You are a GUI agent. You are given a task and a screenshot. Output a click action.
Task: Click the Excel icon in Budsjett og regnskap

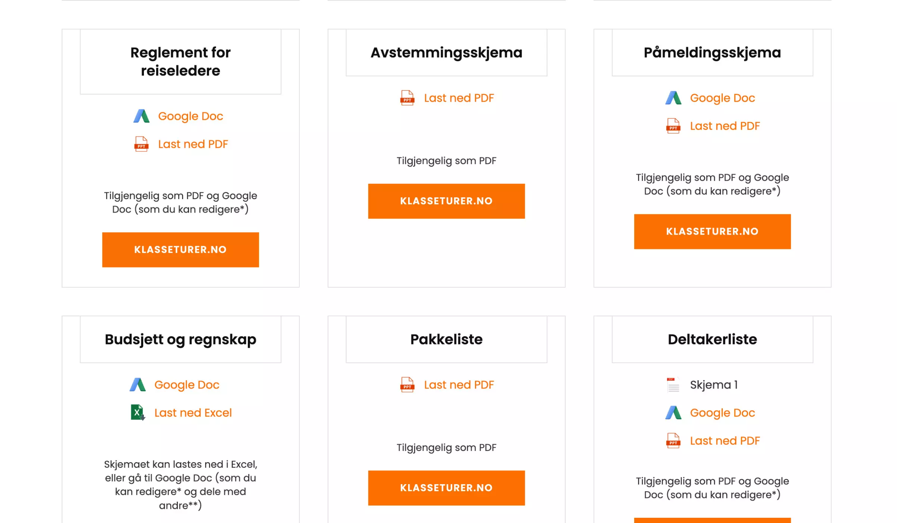pyautogui.click(x=138, y=413)
